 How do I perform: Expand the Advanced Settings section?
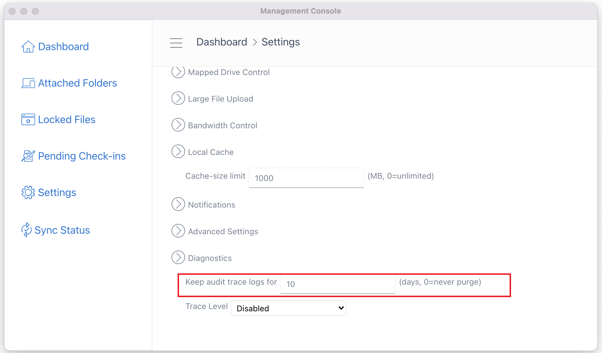[x=178, y=231]
